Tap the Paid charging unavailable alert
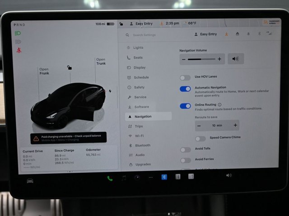Viewport: 289px width, 216px height. coord(68,138)
